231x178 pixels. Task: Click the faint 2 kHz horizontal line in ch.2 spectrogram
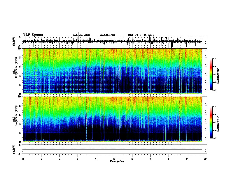113,133
